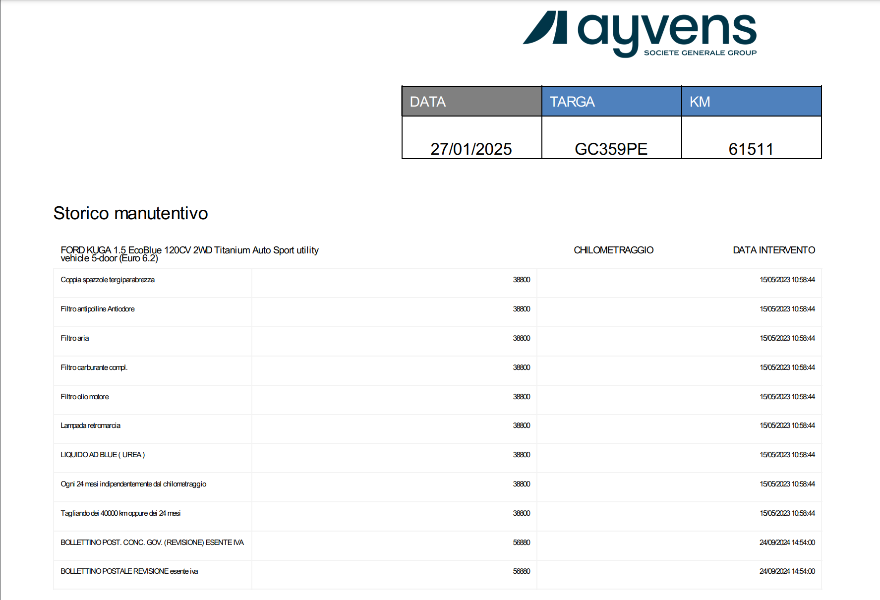Click the CHILOMETRAGGIO column header

613,250
